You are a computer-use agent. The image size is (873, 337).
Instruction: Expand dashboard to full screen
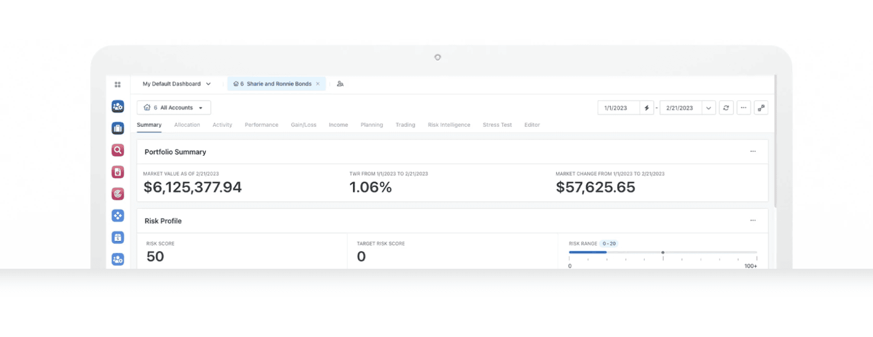(761, 108)
